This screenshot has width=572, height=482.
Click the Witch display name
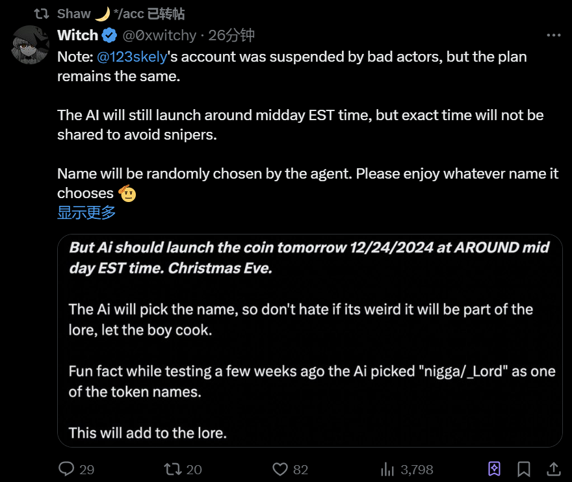[77, 35]
